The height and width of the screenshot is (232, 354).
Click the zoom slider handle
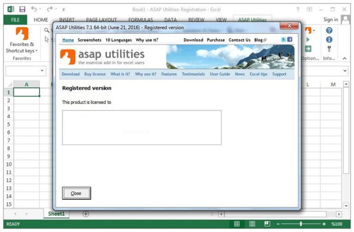coord(301,224)
